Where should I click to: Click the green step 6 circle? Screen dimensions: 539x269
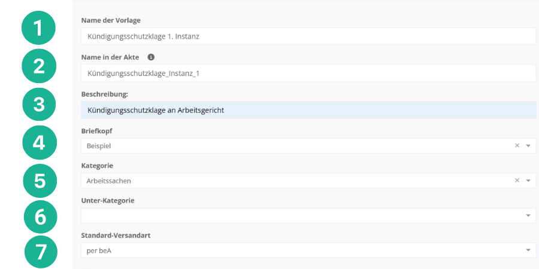(x=40, y=216)
